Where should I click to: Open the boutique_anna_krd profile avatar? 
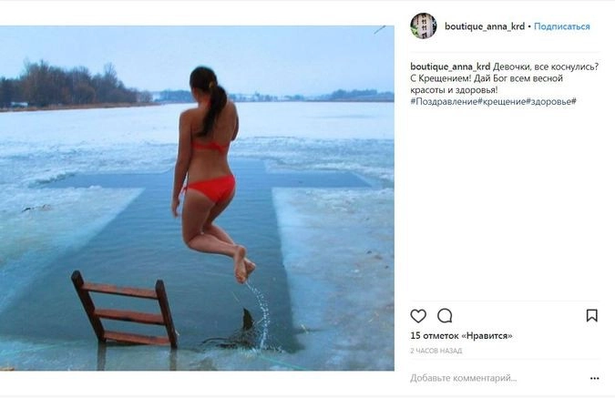tap(423, 26)
